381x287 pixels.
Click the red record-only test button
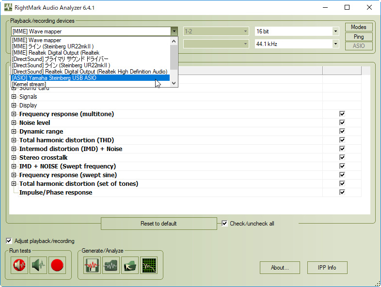point(57,265)
